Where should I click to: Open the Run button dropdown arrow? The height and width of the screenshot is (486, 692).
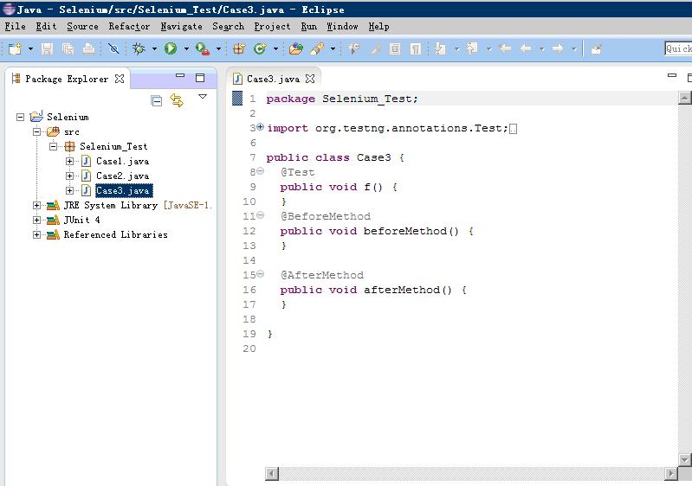click(x=185, y=49)
